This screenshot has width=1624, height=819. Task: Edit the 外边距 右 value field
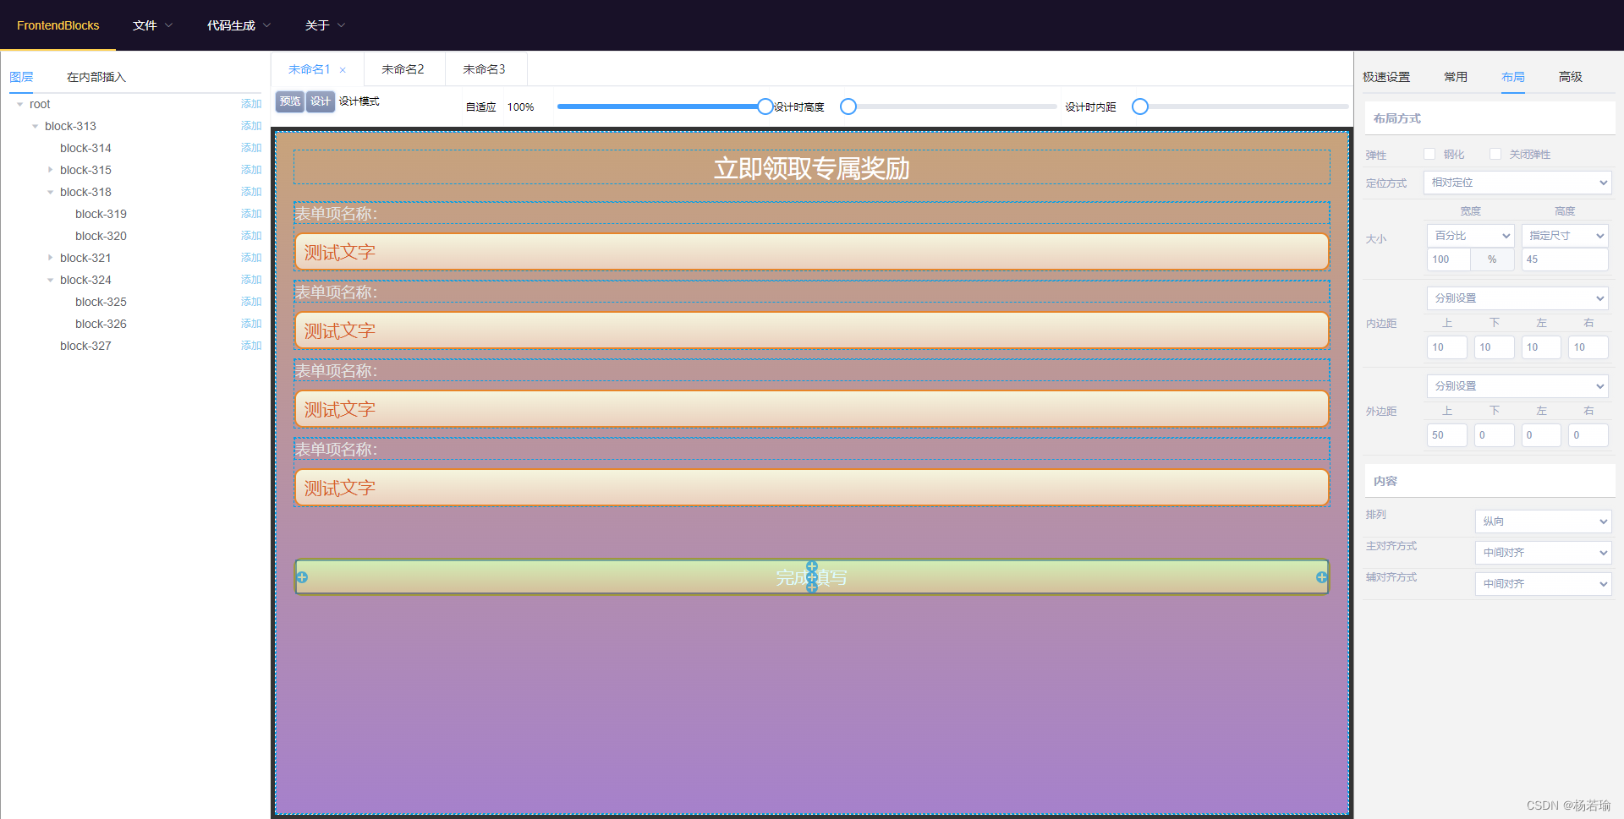[1588, 435]
